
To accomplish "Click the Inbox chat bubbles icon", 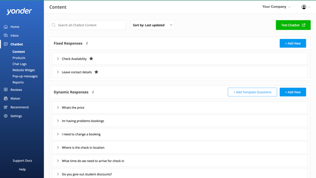I will point(6,35).
